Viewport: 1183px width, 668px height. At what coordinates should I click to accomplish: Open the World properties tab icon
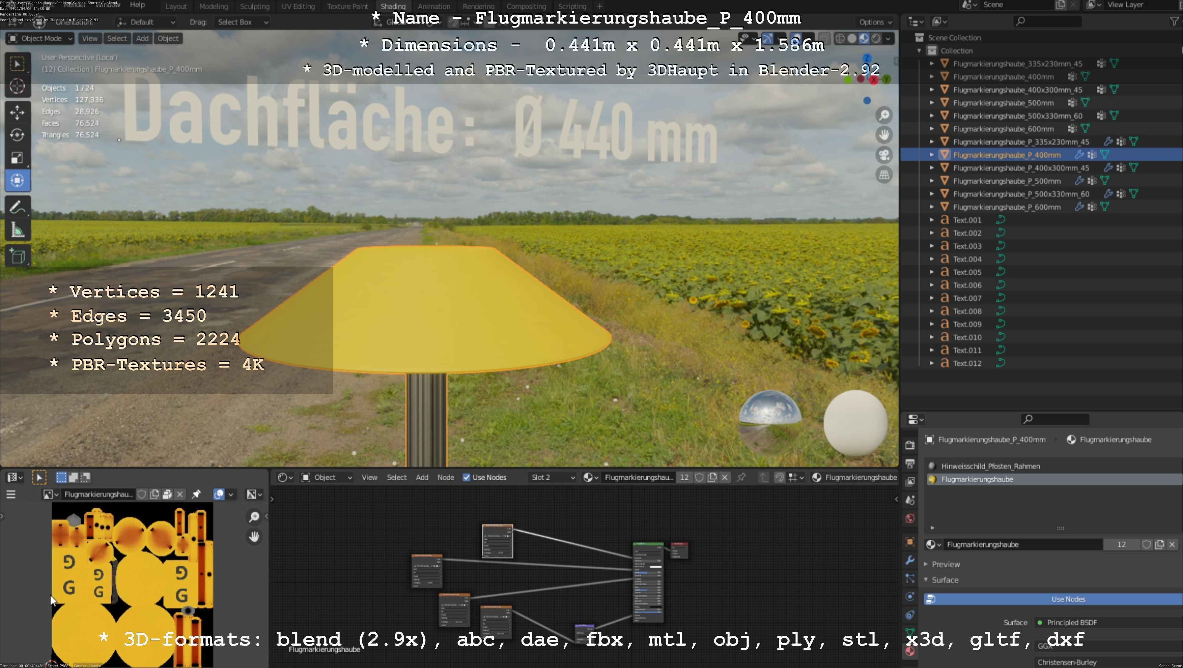910,518
